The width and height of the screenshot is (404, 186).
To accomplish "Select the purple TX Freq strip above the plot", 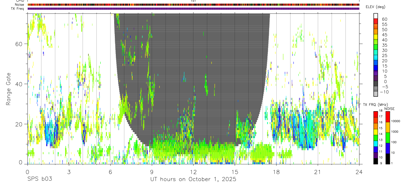I will point(193,9).
